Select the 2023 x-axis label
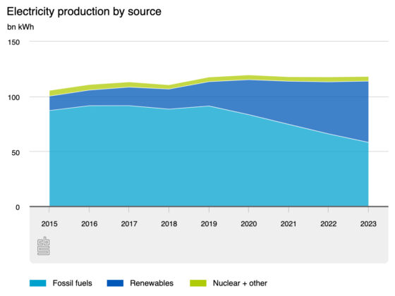Image resolution: width=395 pixels, height=296 pixels. [368, 224]
